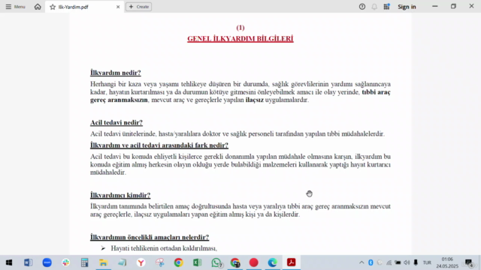Switch the TUR input language
The height and width of the screenshot is (270, 481).
pyautogui.click(x=427, y=262)
